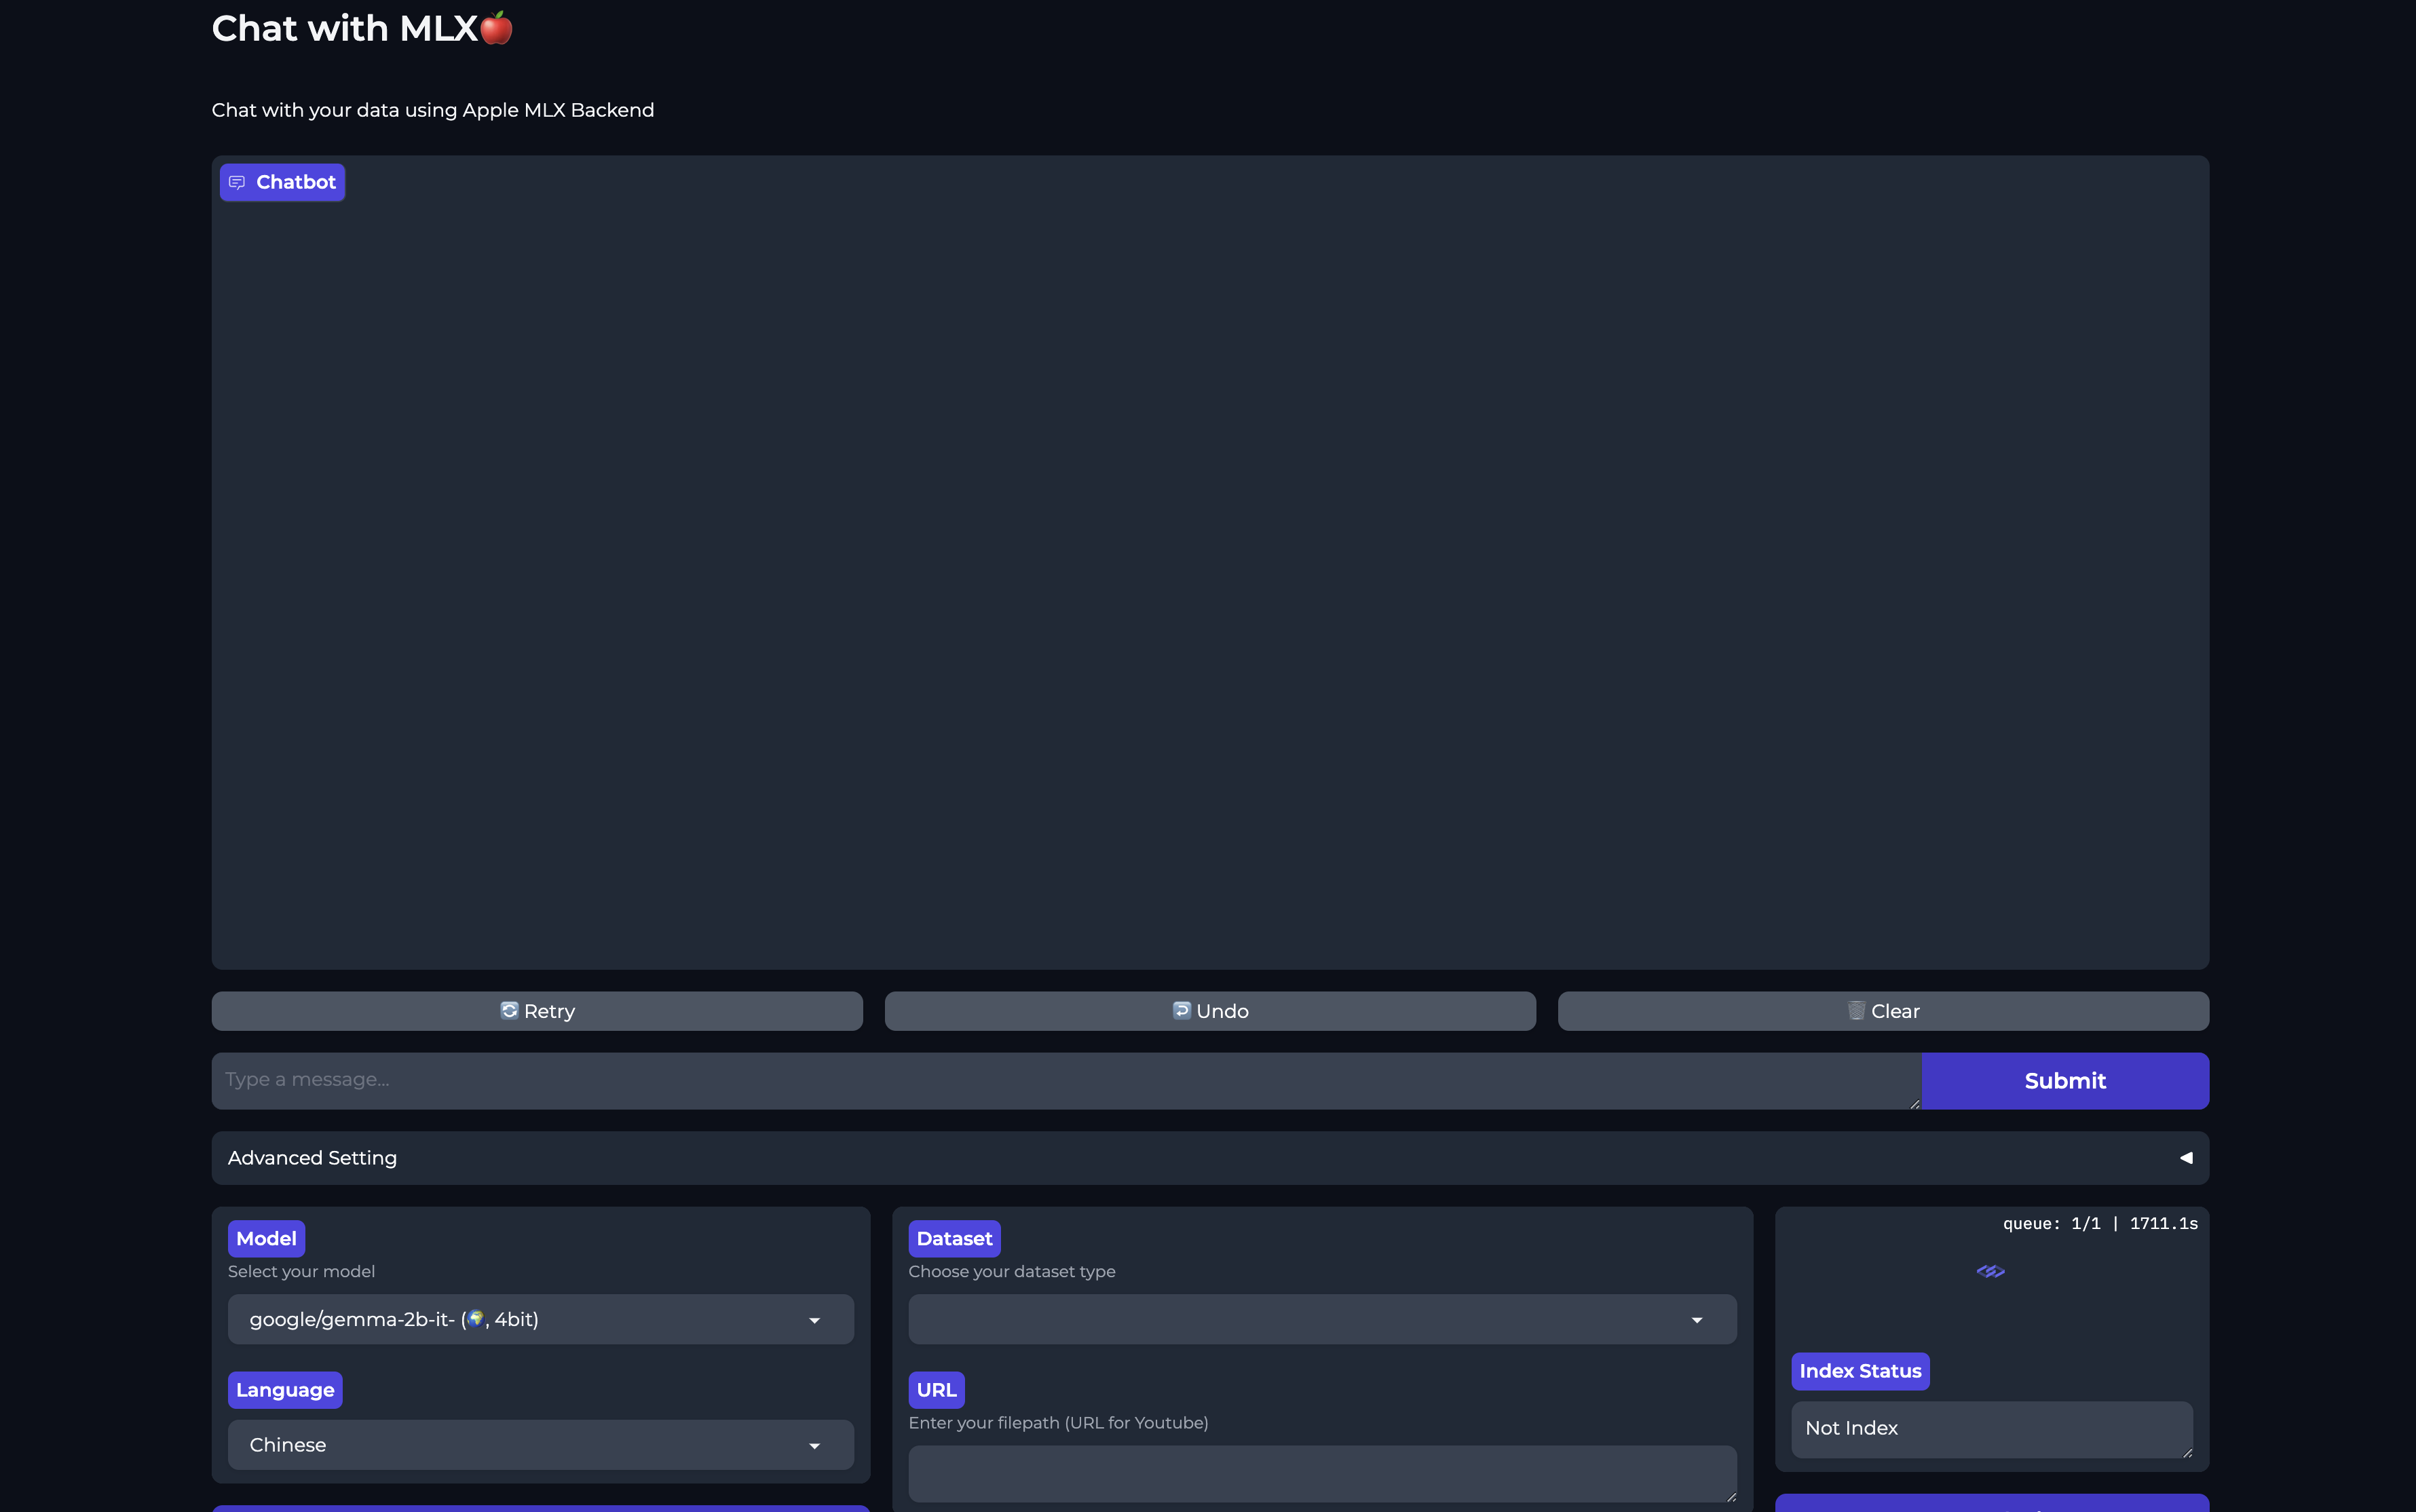Viewport: 2416px width, 1512px height.
Task: Click the Chat with MLX heading
Action: [x=362, y=28]
